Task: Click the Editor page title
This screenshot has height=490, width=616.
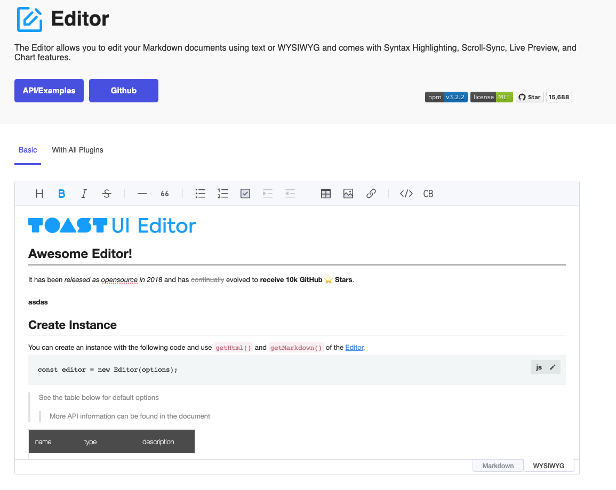Action: [80, 19]
